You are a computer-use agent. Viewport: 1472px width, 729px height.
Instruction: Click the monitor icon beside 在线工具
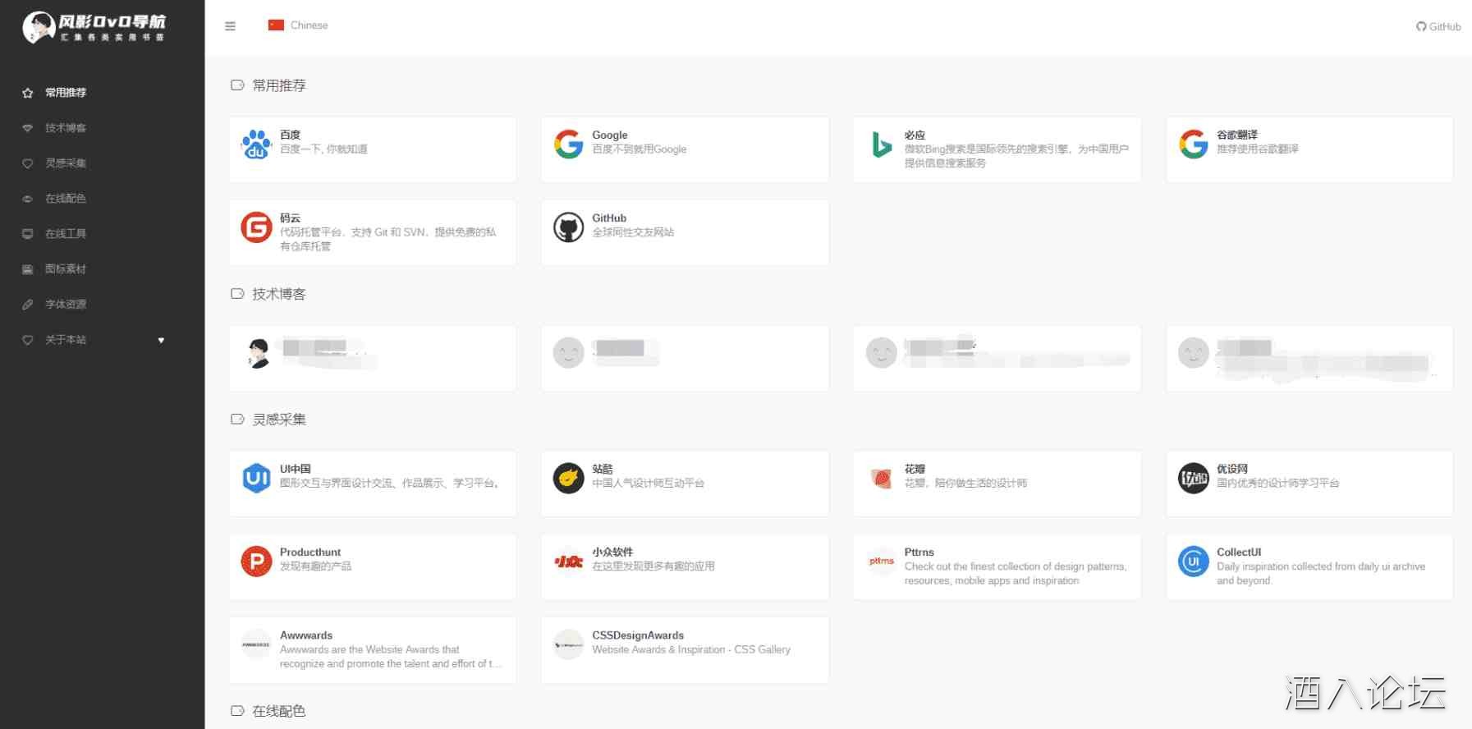28,234
